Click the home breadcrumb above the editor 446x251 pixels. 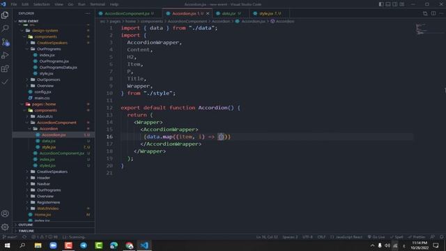(x=130, y=22)
